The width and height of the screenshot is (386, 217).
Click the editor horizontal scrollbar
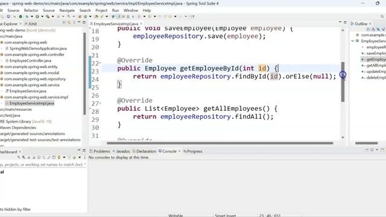[220, 143]
